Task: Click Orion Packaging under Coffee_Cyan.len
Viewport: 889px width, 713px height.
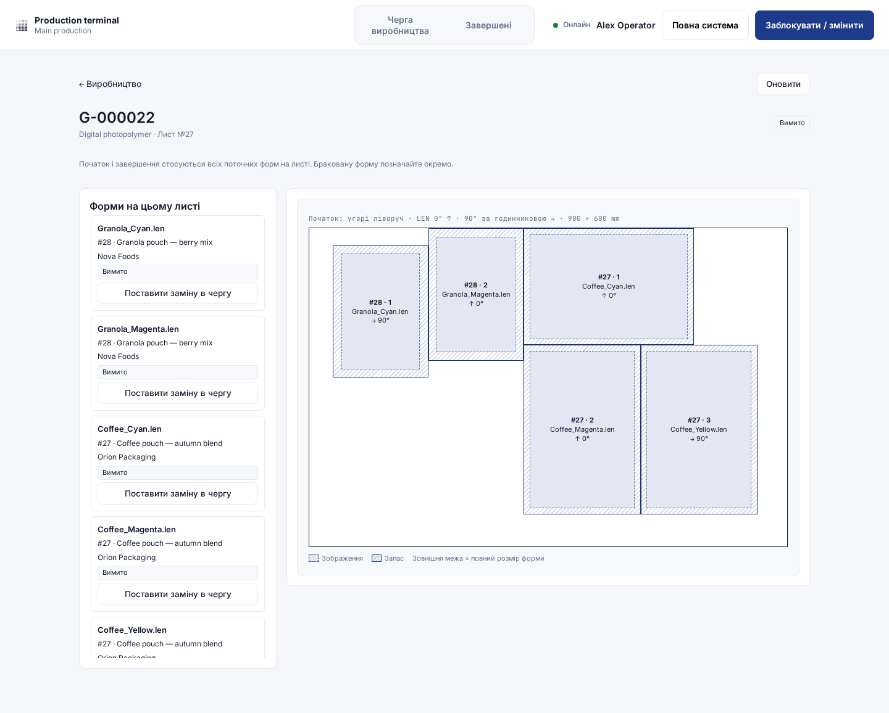Action: [x=127, y=457]
